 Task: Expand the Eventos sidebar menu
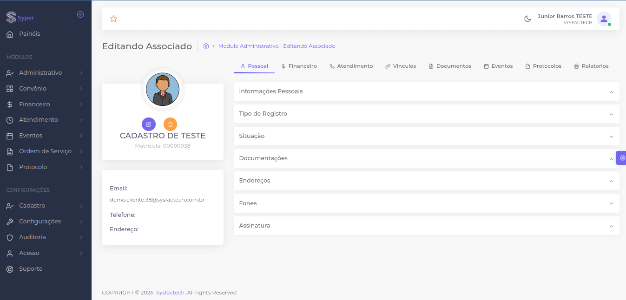click(x=46, y=136)
